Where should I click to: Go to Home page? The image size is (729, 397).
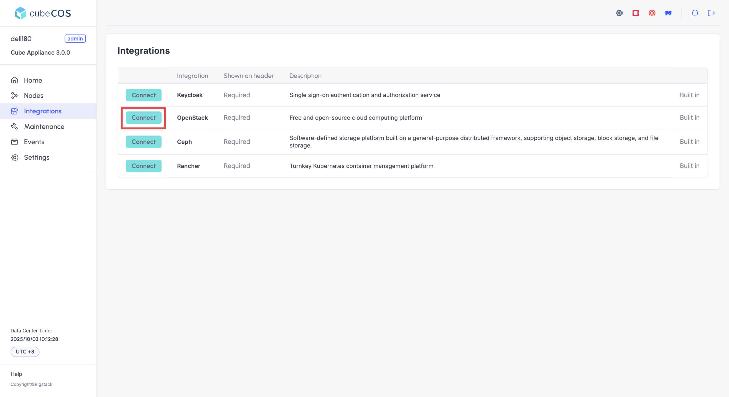point(33,80)
